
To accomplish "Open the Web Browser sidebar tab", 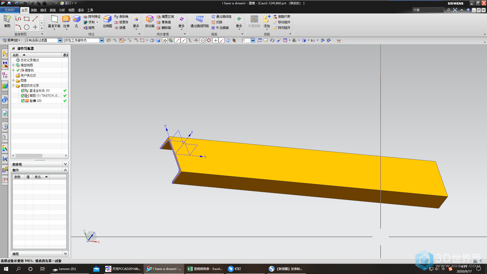I will click(x=5, y=113).
